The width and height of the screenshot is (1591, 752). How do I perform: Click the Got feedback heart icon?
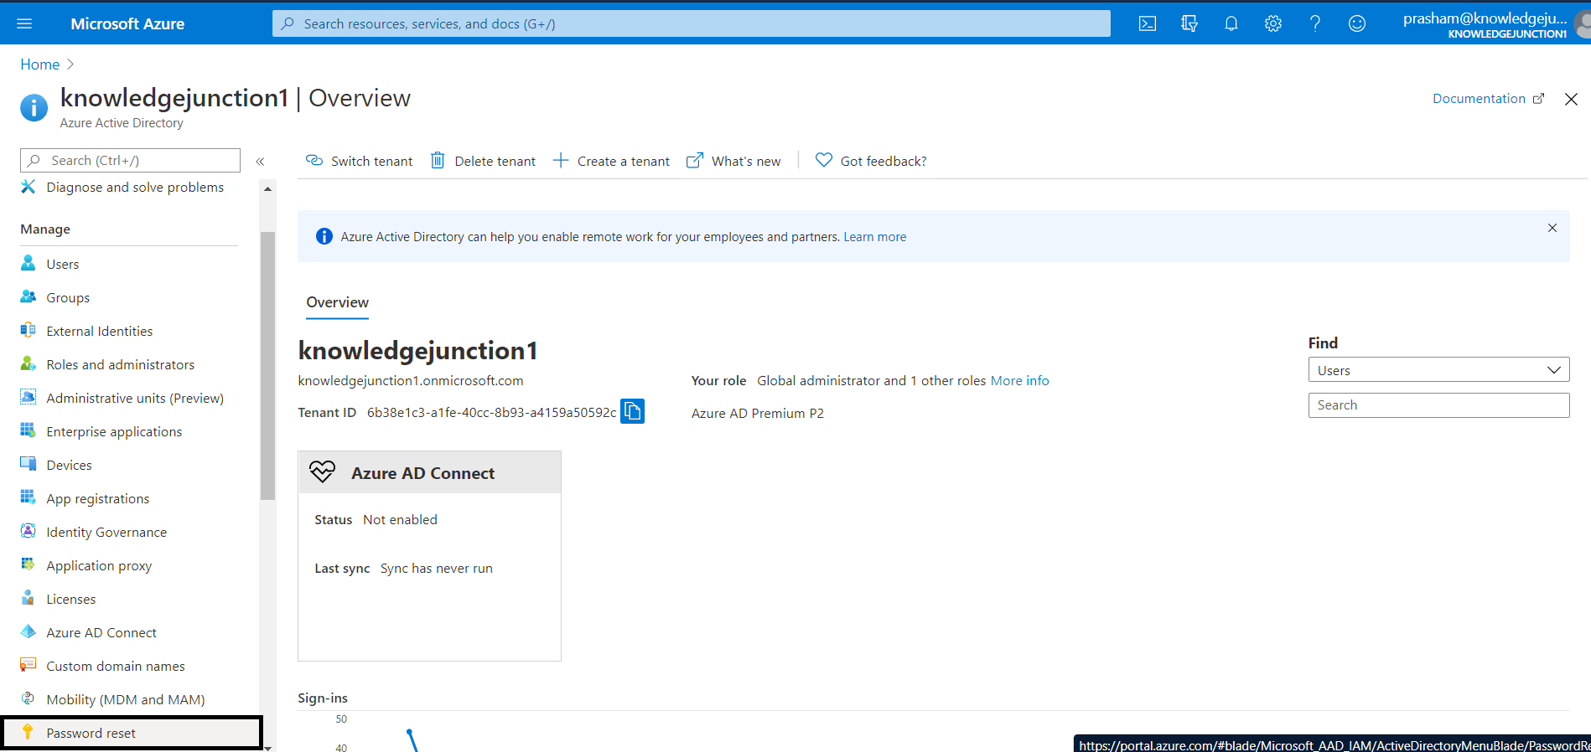click(824, 160)
